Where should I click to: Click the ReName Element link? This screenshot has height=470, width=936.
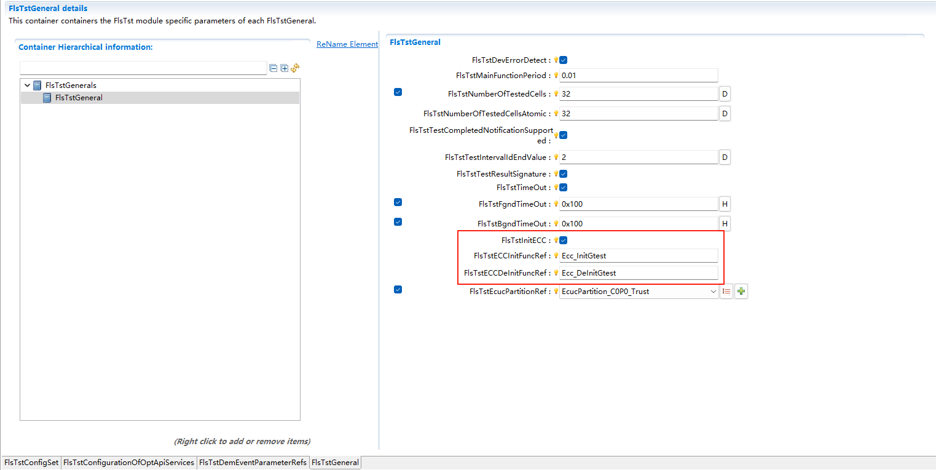click(347, 44)
